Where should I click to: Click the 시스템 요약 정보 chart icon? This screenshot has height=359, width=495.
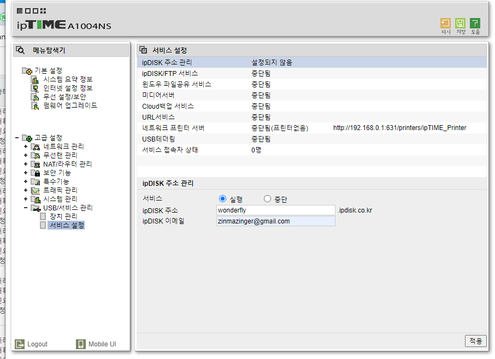coord(35,80)
